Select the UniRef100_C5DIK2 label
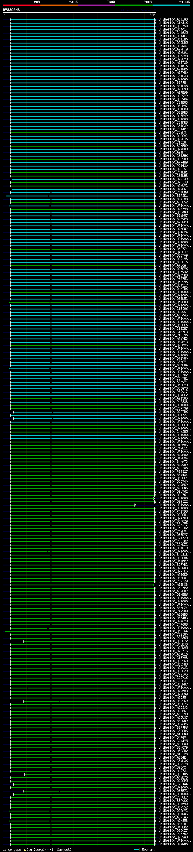Viewport: 193px width, 852px height. click(173, 528)
